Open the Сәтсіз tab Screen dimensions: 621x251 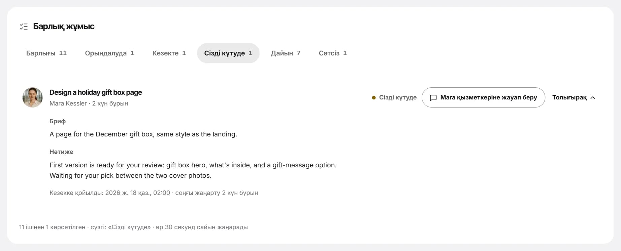coord(333,53)
